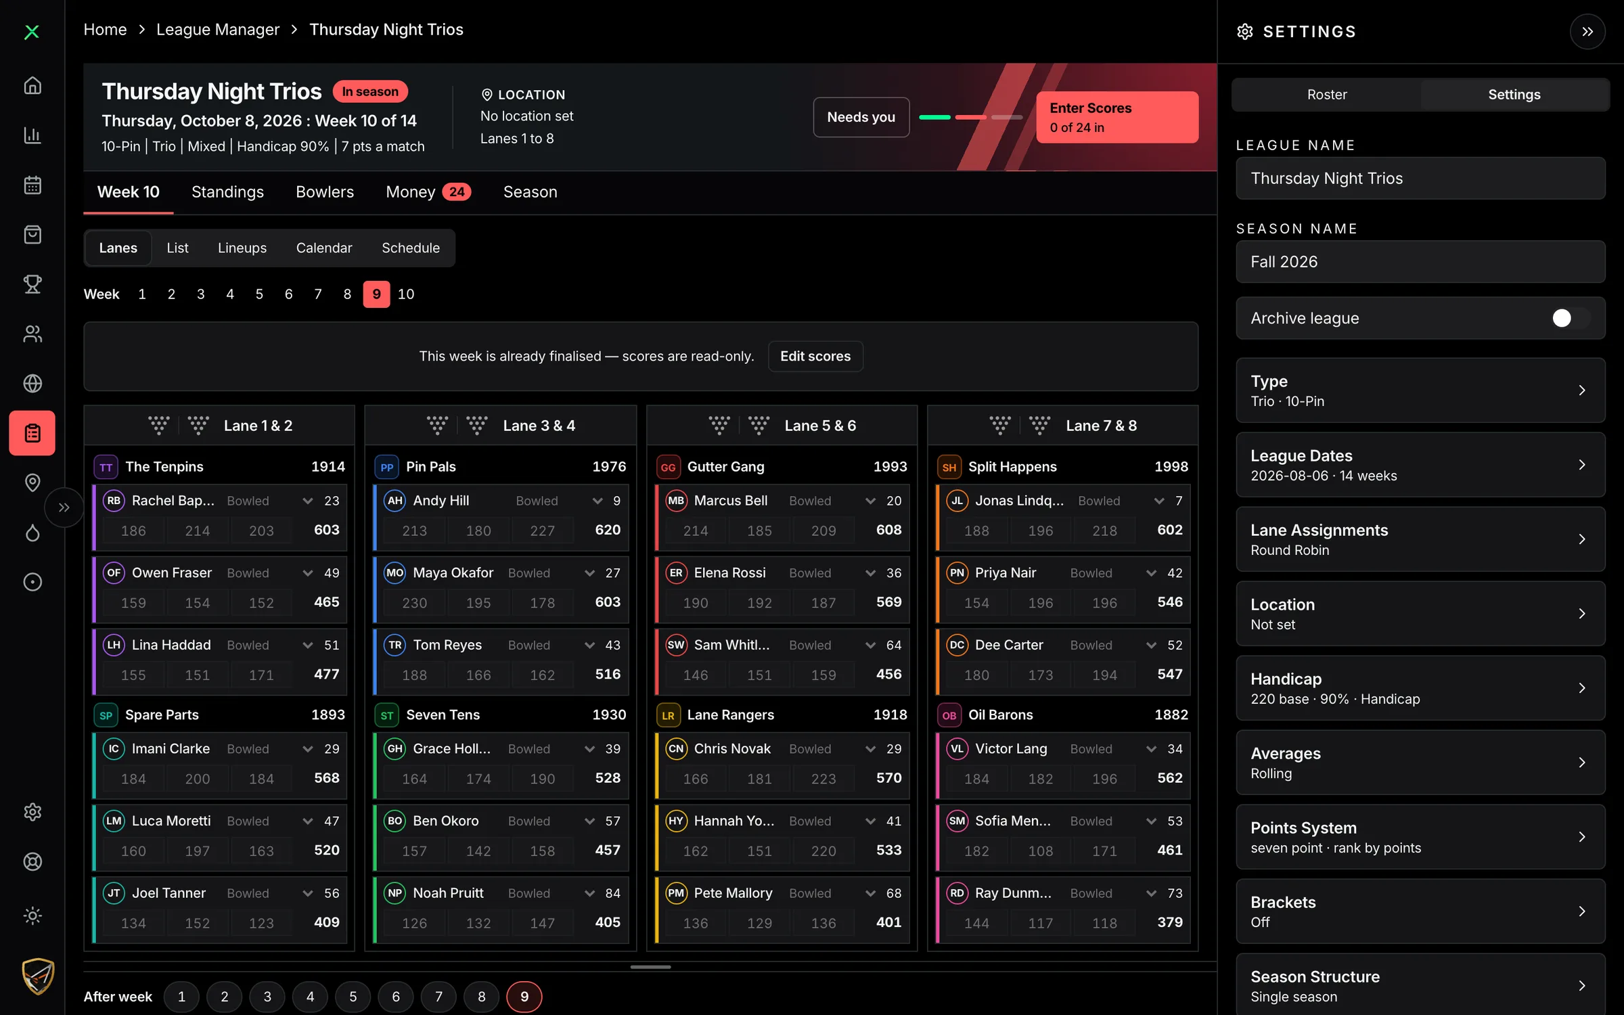Screen dimensions: 1624x1015
Task: Open the trophy icon in sidebar
Action: tap(32, 284)
